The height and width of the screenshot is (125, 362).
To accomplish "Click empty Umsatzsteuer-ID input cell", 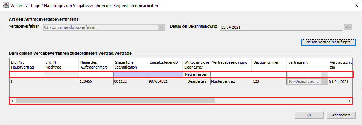I will (165, 74).
